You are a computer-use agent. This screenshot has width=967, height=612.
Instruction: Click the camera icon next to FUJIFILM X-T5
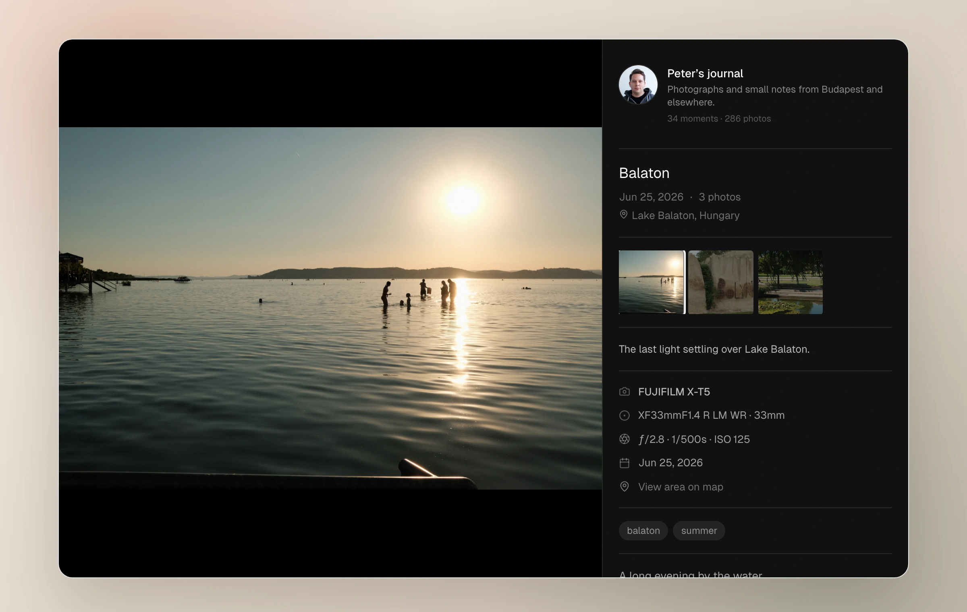[625, 391]
